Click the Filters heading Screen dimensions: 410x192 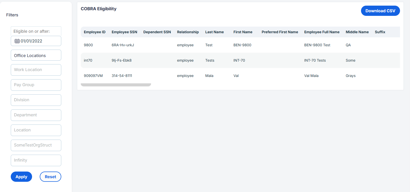click(12, 15)
